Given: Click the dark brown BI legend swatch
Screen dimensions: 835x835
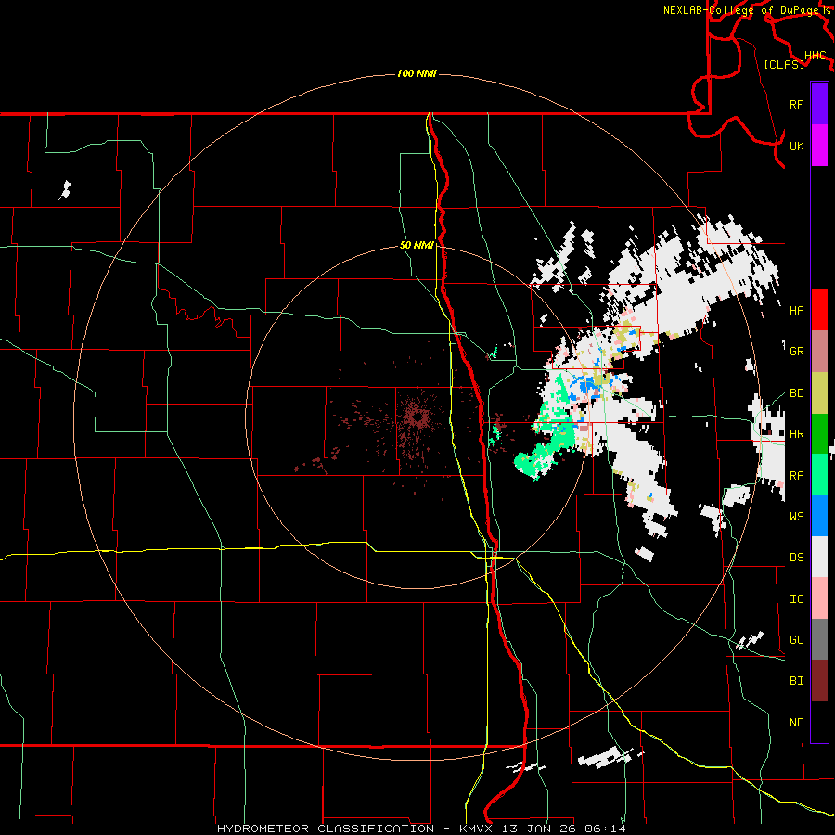Looking at the screenshot, I should click(819, 681).
